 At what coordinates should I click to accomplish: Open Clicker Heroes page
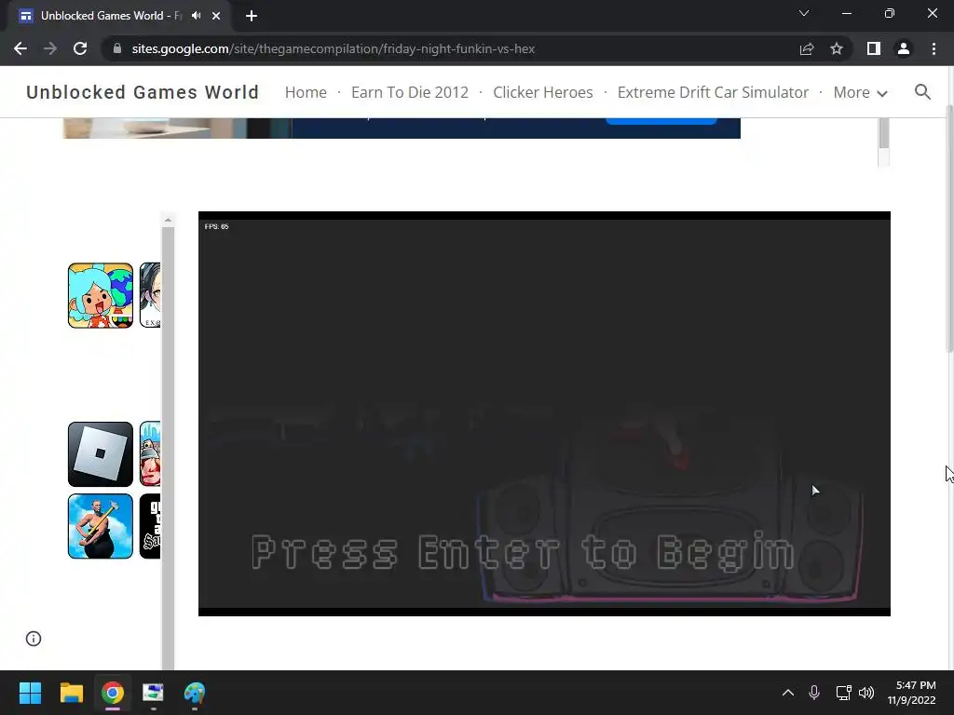543,92
